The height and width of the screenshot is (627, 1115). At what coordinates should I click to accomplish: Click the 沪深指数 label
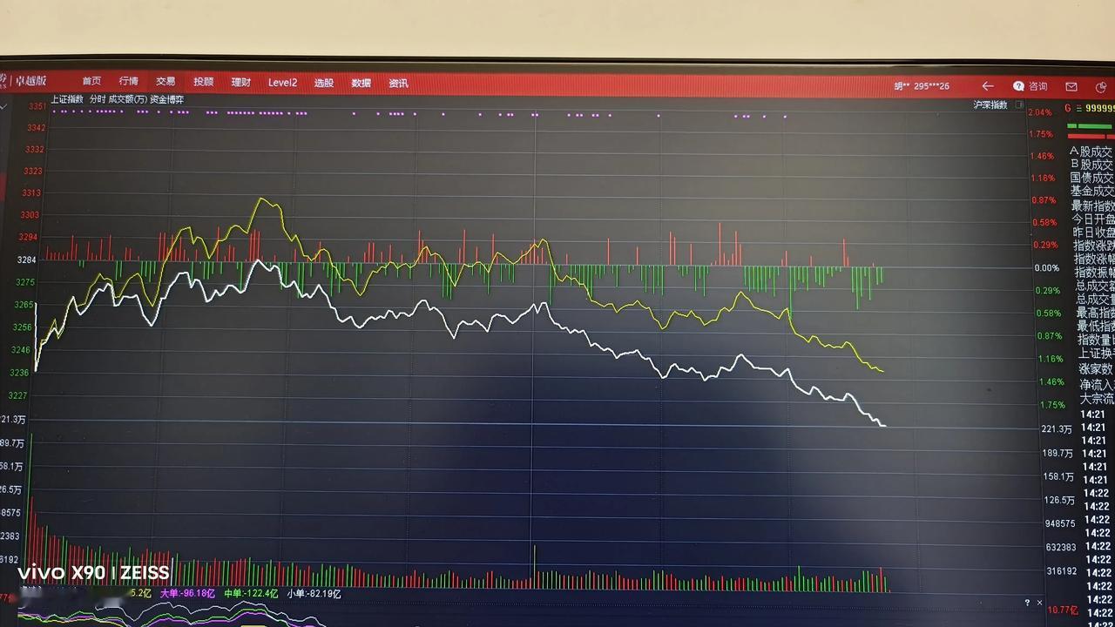pyautogui.click(x=990, y=104)
